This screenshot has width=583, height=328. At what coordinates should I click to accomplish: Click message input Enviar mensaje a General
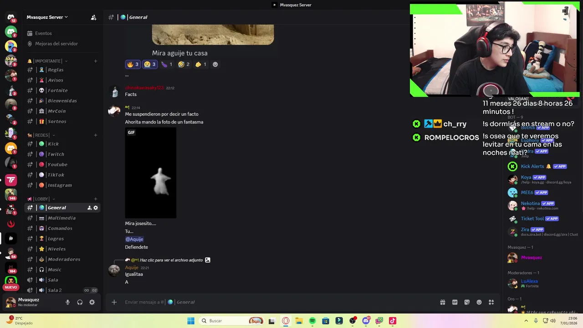point(278,302)
